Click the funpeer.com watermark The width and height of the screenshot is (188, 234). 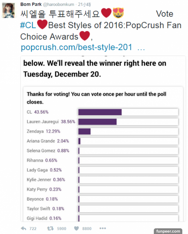click(168, 231)
